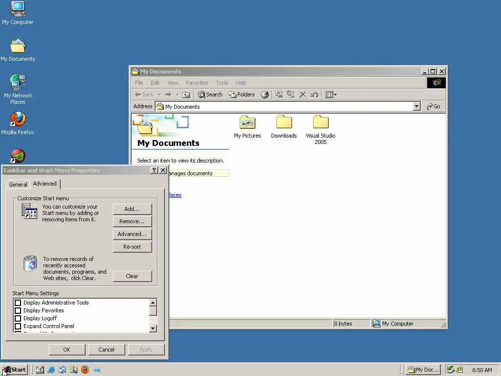Click Cancel in Taskbar Properties dialog
This screenshot has height=376, width=501.
click(x=106, y=350)
